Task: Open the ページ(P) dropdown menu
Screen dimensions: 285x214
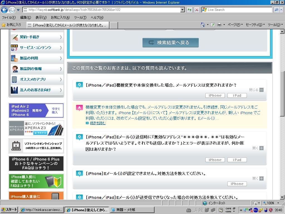Action: click(x=235, y=25)
